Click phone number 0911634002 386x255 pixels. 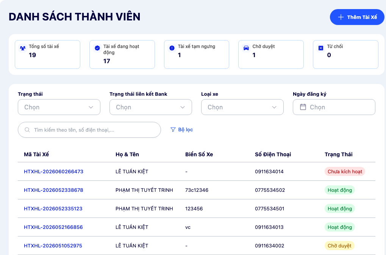pos(270,246)
